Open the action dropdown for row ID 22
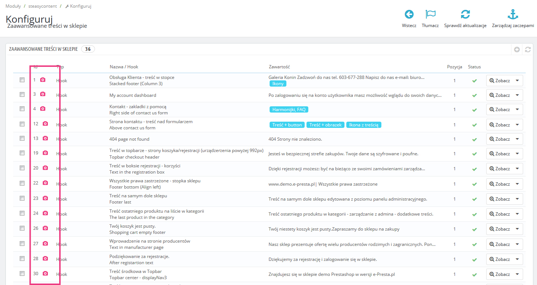 (x=517, y=184)
